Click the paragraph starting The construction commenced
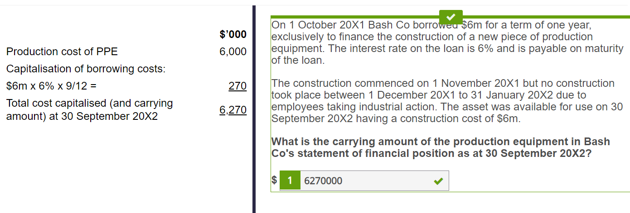 point(447,101)
